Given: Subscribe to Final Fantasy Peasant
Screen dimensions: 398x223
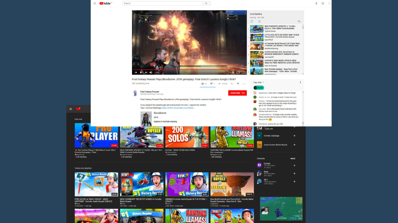Looking at the screenshot, I should point(237,93).
